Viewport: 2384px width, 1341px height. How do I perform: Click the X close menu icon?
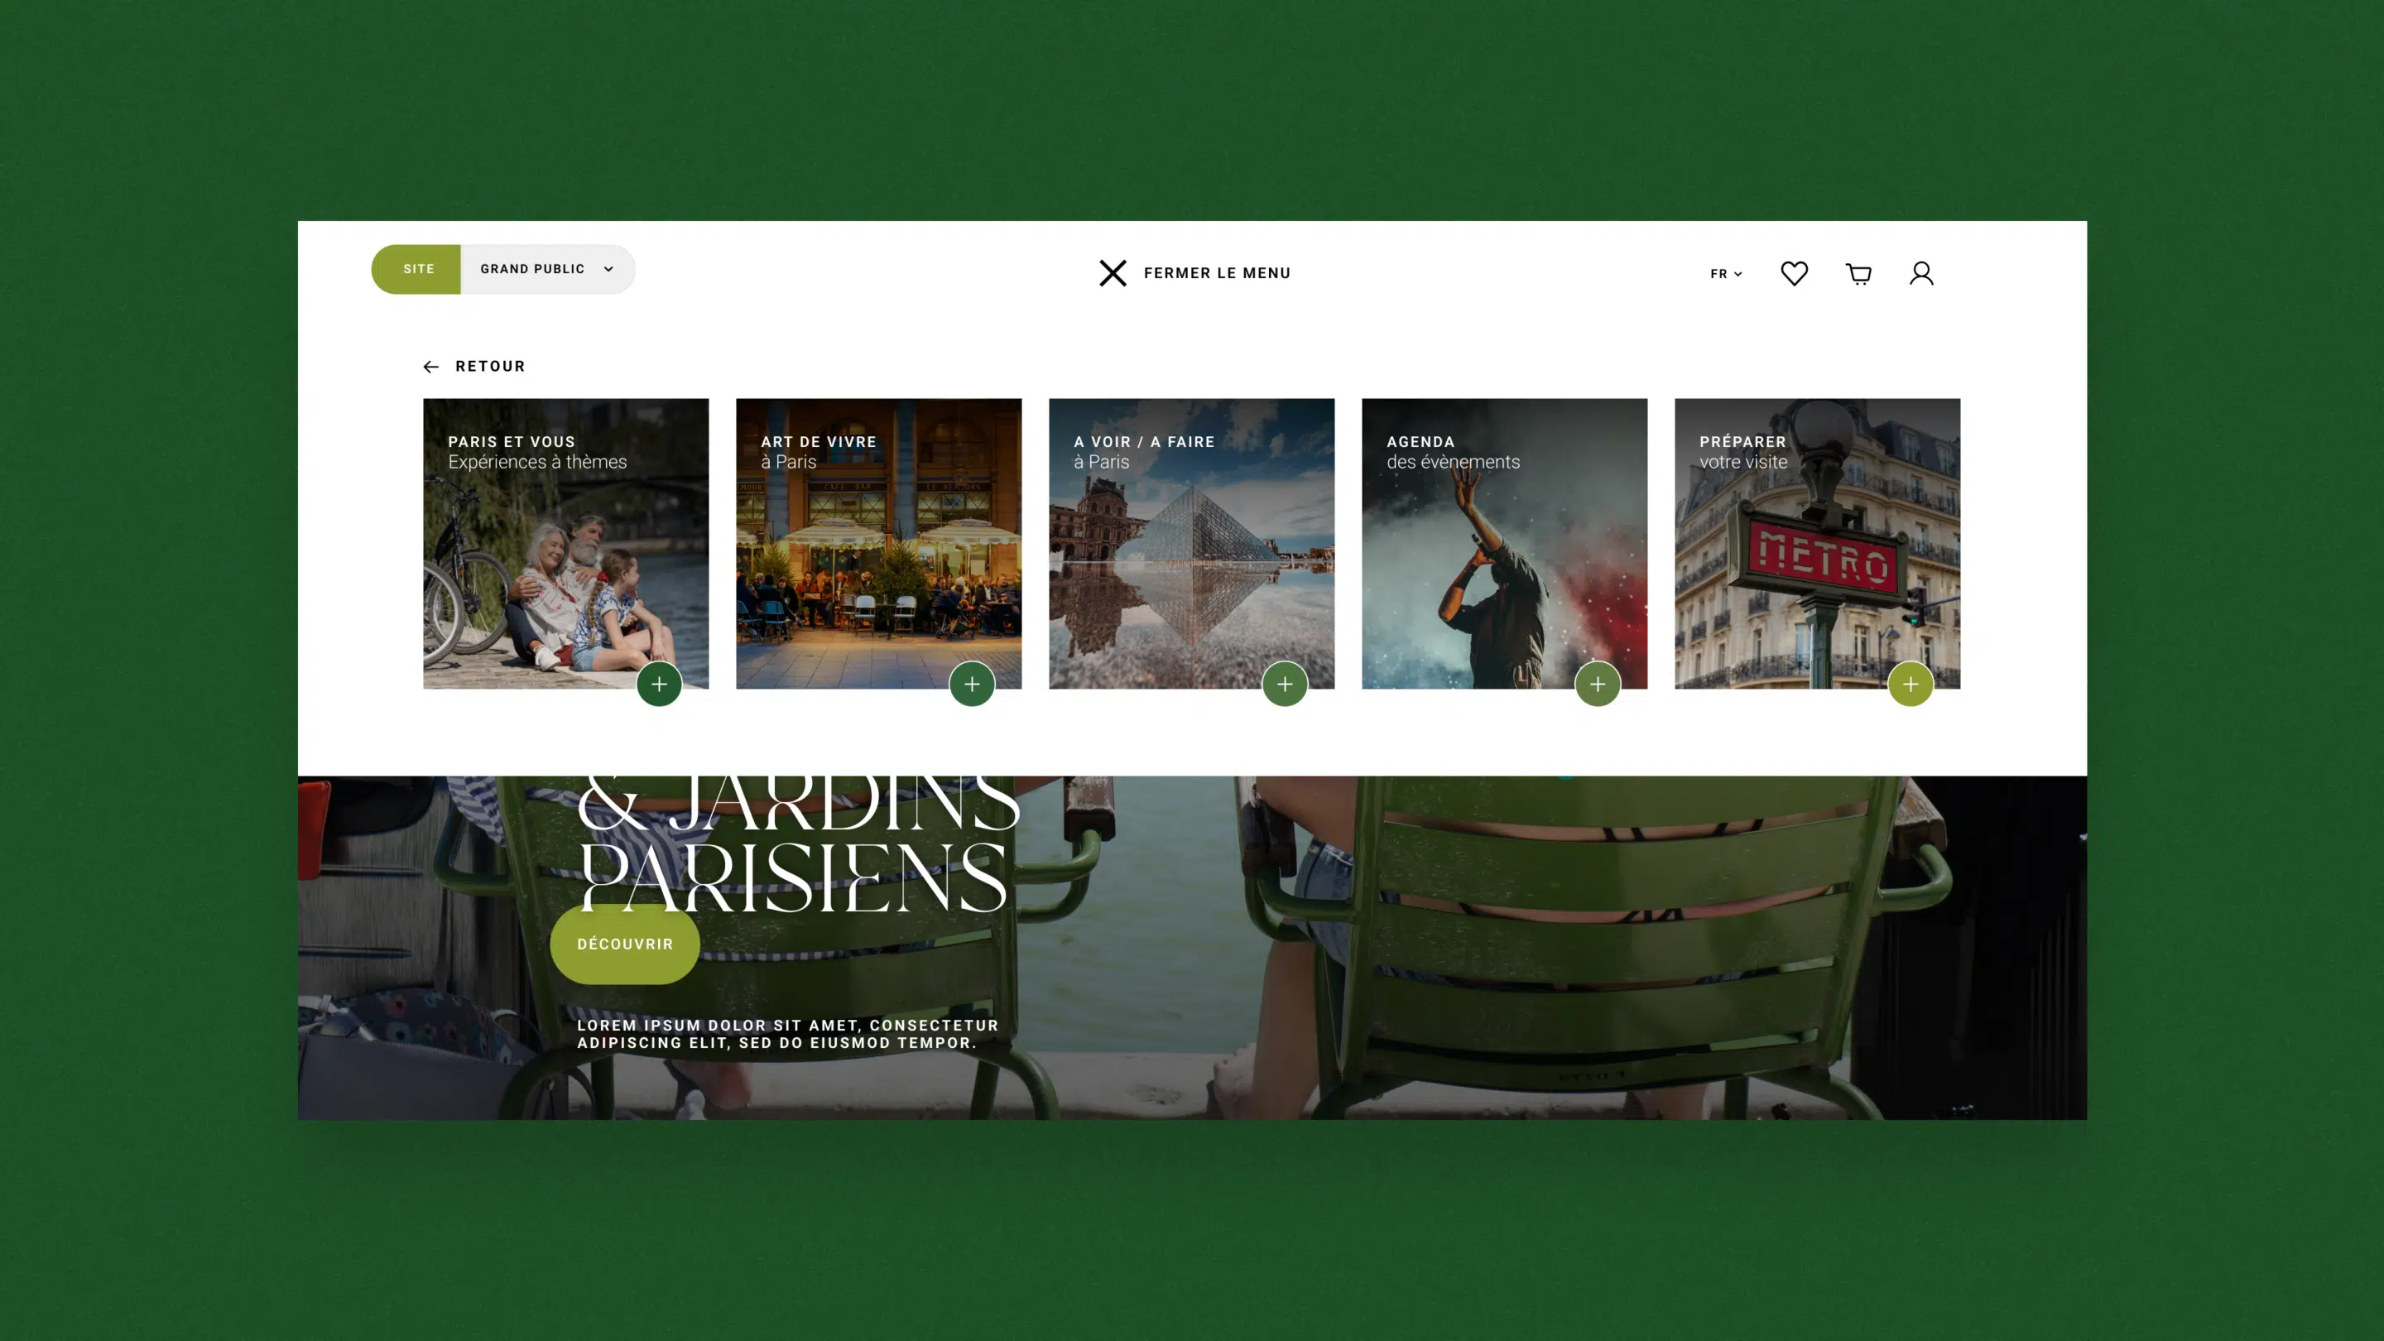point(1113,273)
